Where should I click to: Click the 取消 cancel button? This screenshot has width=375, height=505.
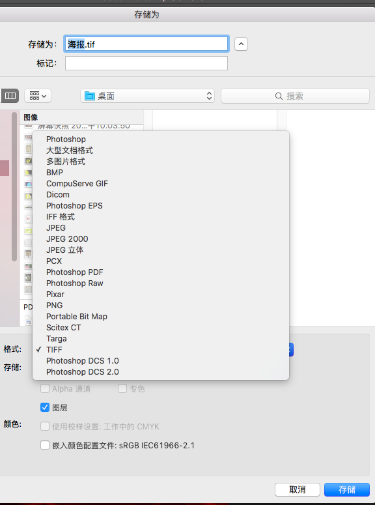point(298,489)
